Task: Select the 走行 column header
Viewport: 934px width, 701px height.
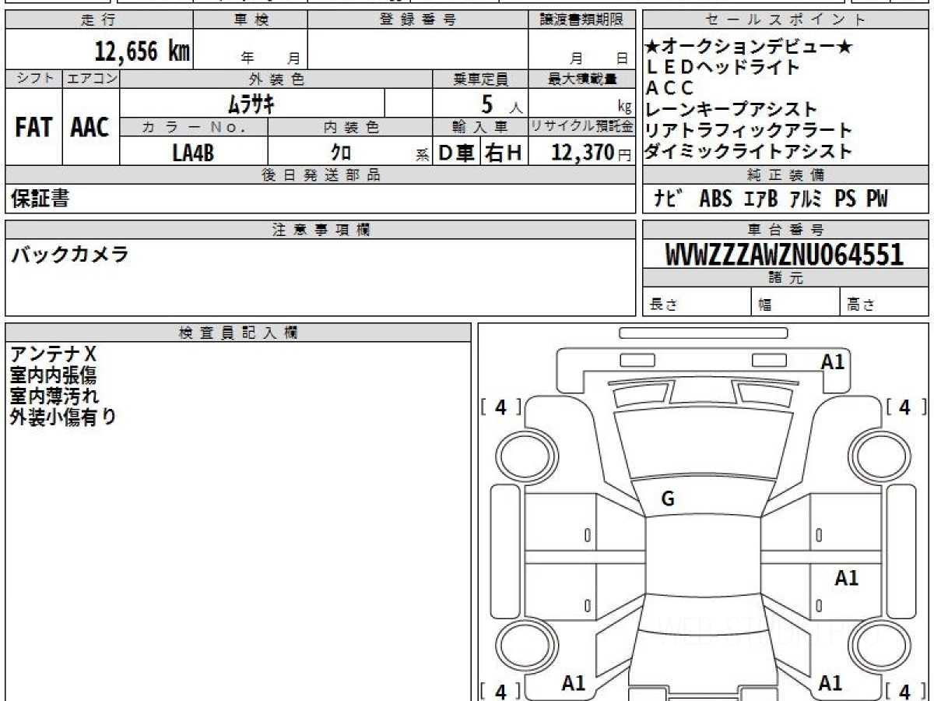Action: (x=98, y=20)
